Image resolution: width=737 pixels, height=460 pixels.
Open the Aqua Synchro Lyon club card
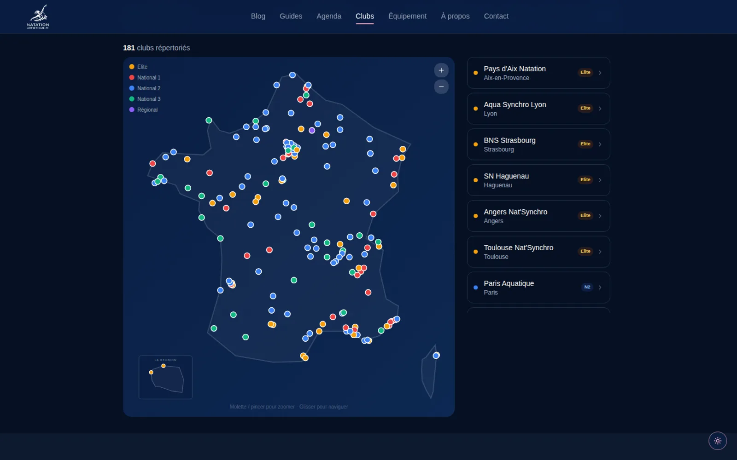pyautogui.click(x=538, y=109)
